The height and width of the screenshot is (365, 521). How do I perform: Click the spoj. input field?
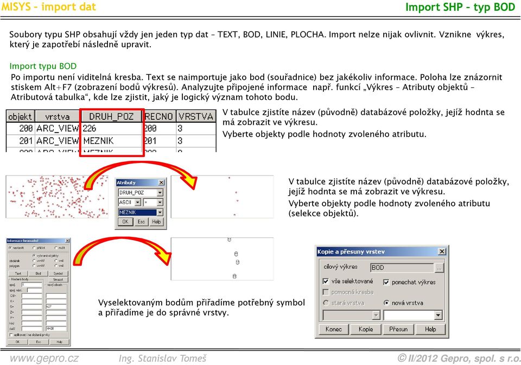[32, 285]
